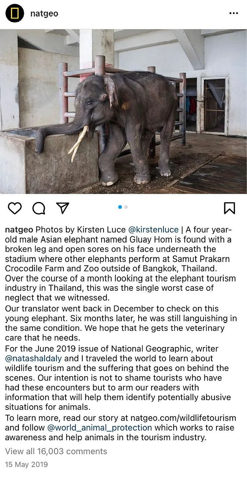Screen dimensions: 247x479
Task: Tap natgeo name at caption start
Action: [19, 229]
